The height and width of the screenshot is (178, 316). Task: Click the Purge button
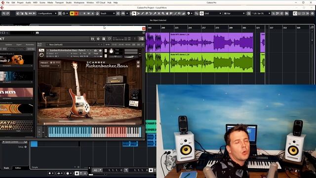tap(96, 53)
